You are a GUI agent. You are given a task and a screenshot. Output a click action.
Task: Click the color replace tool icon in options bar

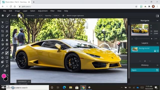point(8,15)
